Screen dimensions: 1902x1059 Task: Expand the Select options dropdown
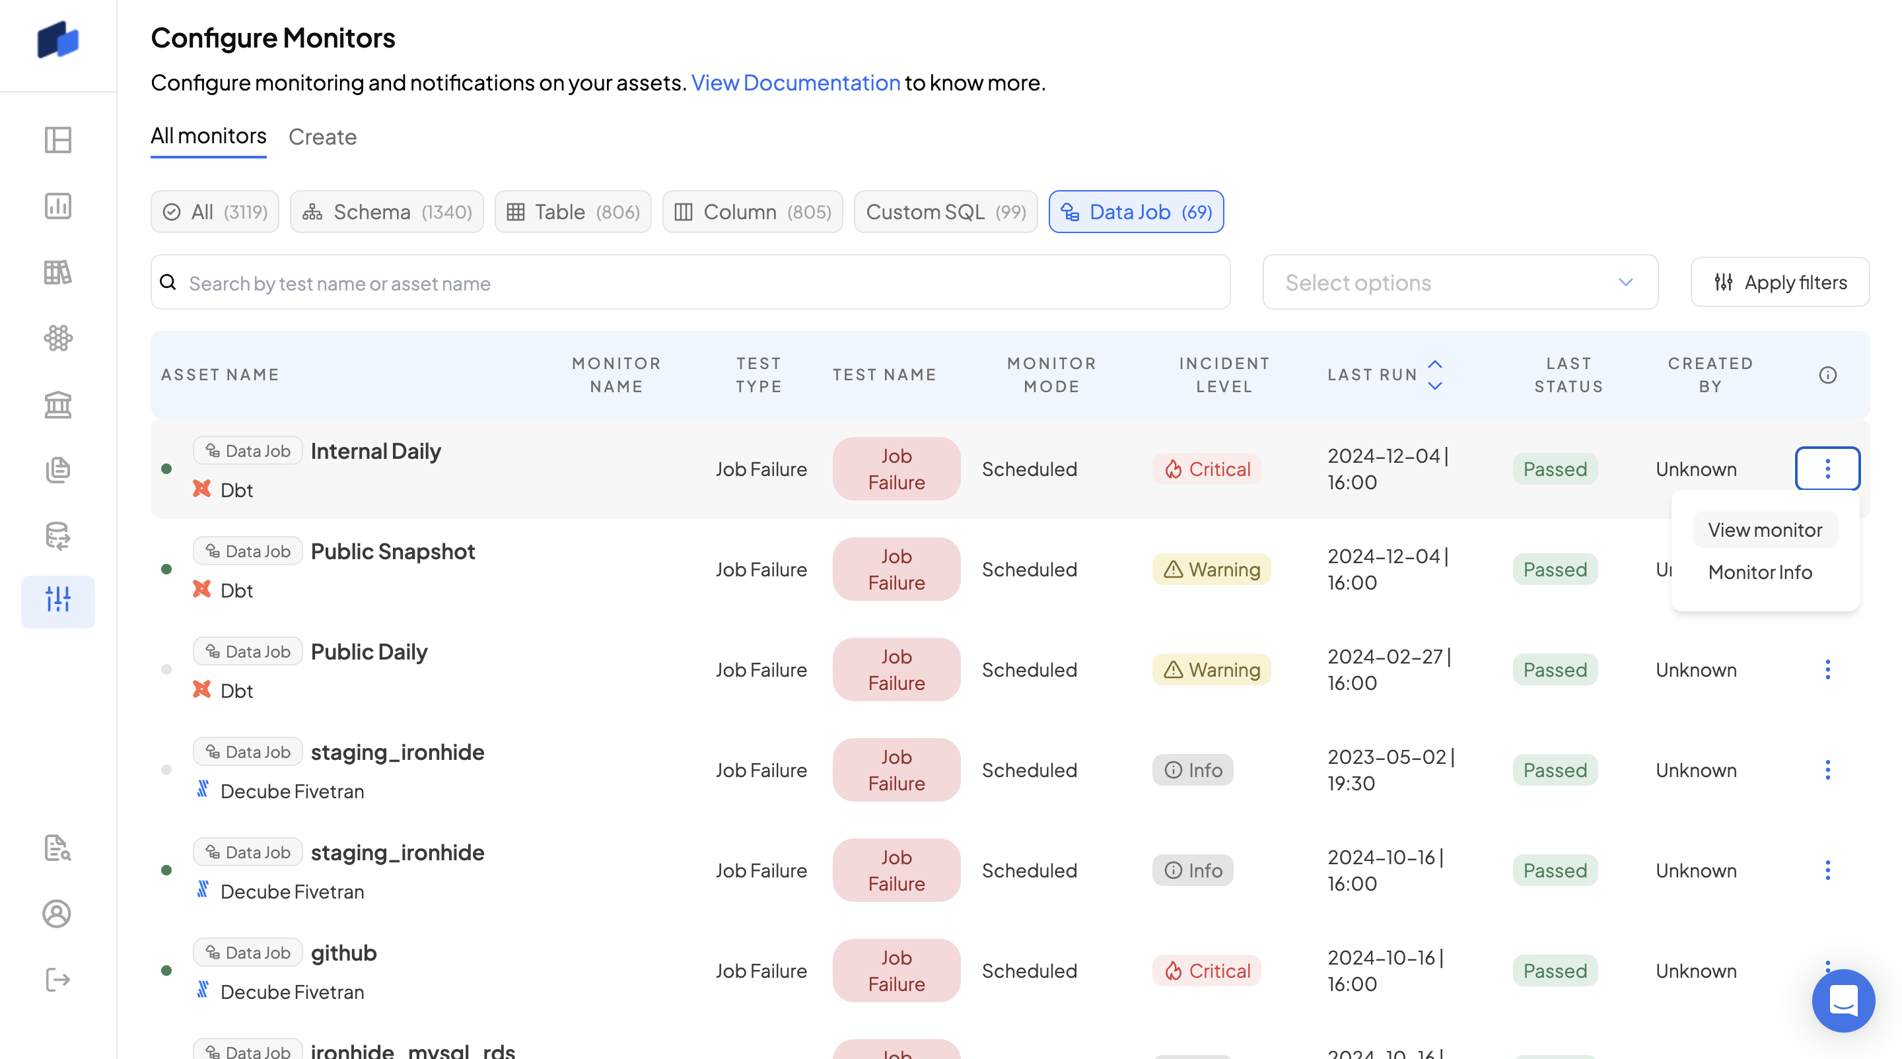click(x=1460, y=283)
